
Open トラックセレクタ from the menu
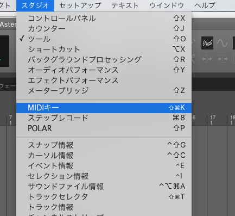(x=104, y=197)
